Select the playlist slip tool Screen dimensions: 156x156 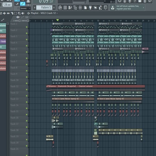point(8,13)
